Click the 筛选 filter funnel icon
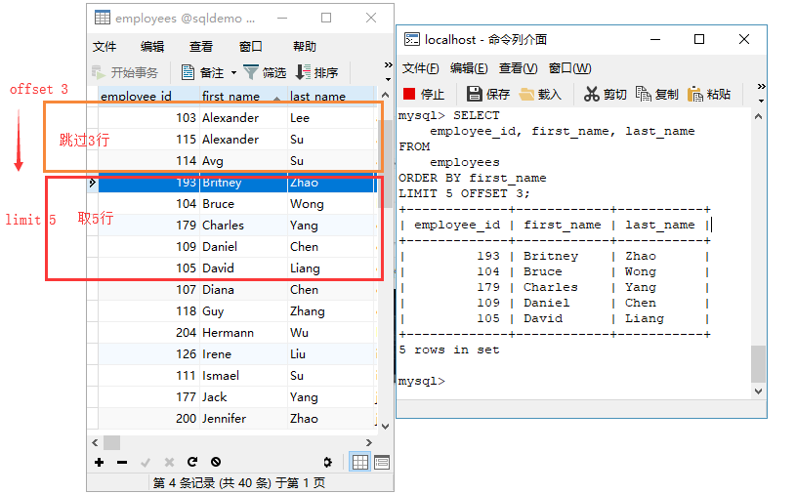The width and height of the screenshot is (796, 494). pos(250,72)
